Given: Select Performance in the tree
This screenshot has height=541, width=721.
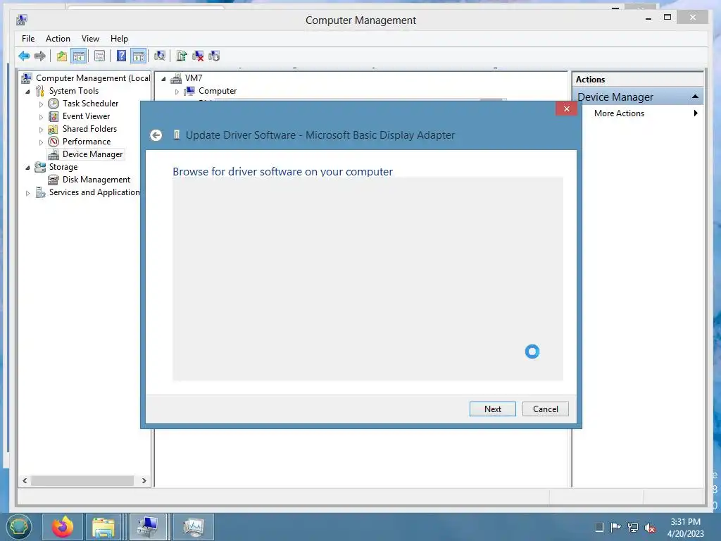Looking at the screenshot, I should pos(87,141).
